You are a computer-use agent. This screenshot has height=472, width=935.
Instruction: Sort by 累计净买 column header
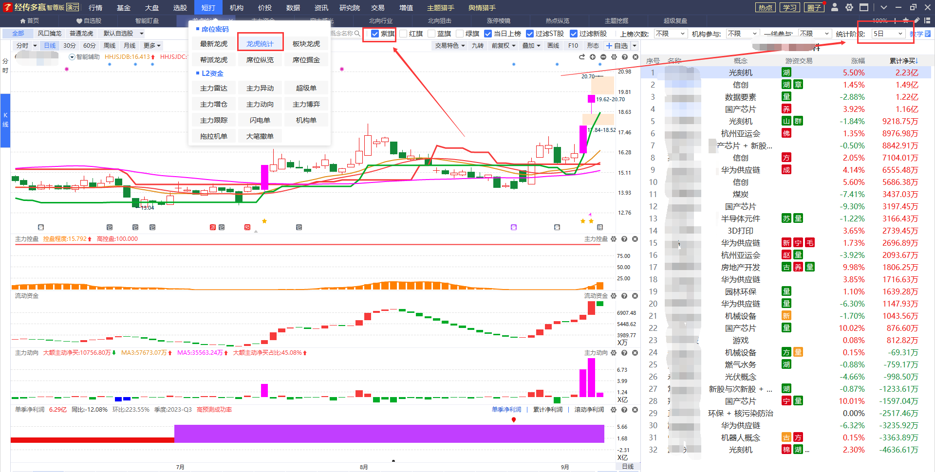point(903,61)
